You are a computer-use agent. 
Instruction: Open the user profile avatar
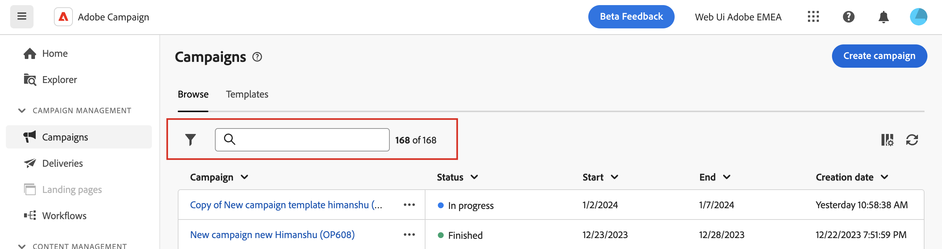tap(918, 17)
